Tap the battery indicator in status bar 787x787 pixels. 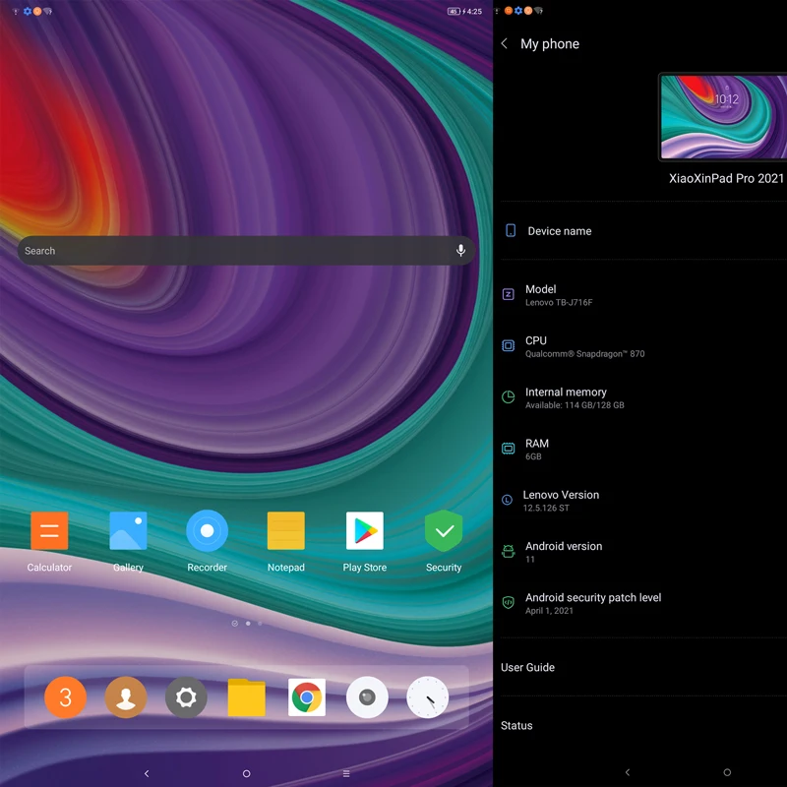[454, 11]
